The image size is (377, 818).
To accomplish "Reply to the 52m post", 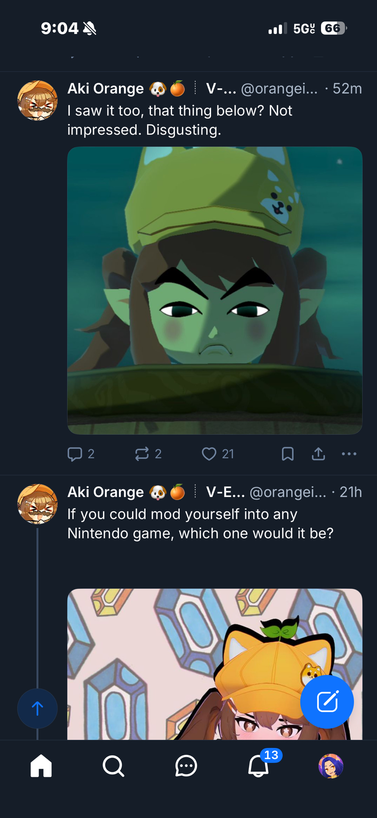I will 75,454.
